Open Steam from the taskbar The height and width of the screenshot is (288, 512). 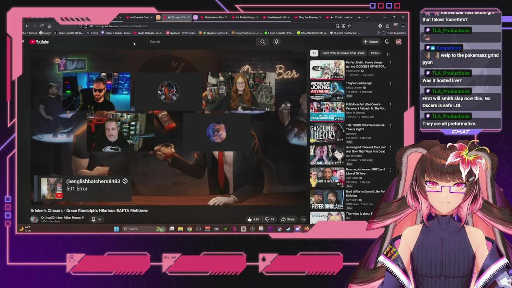coord(288,229)
